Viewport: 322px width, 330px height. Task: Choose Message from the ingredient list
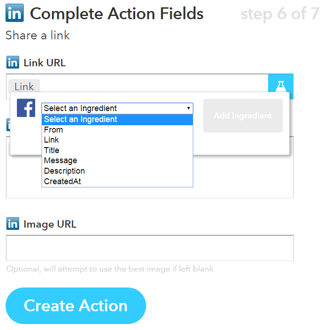tap(60, 160)
